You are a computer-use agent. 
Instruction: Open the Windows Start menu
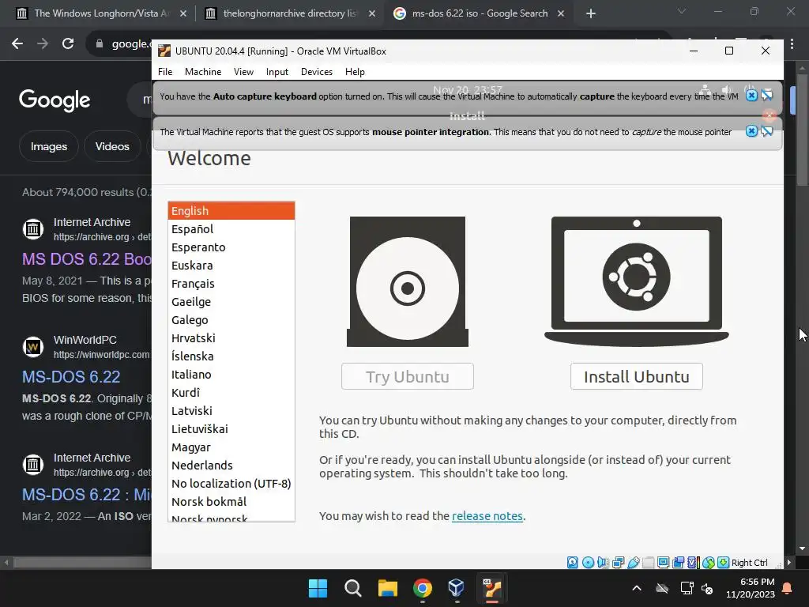(x=318, y=588)
